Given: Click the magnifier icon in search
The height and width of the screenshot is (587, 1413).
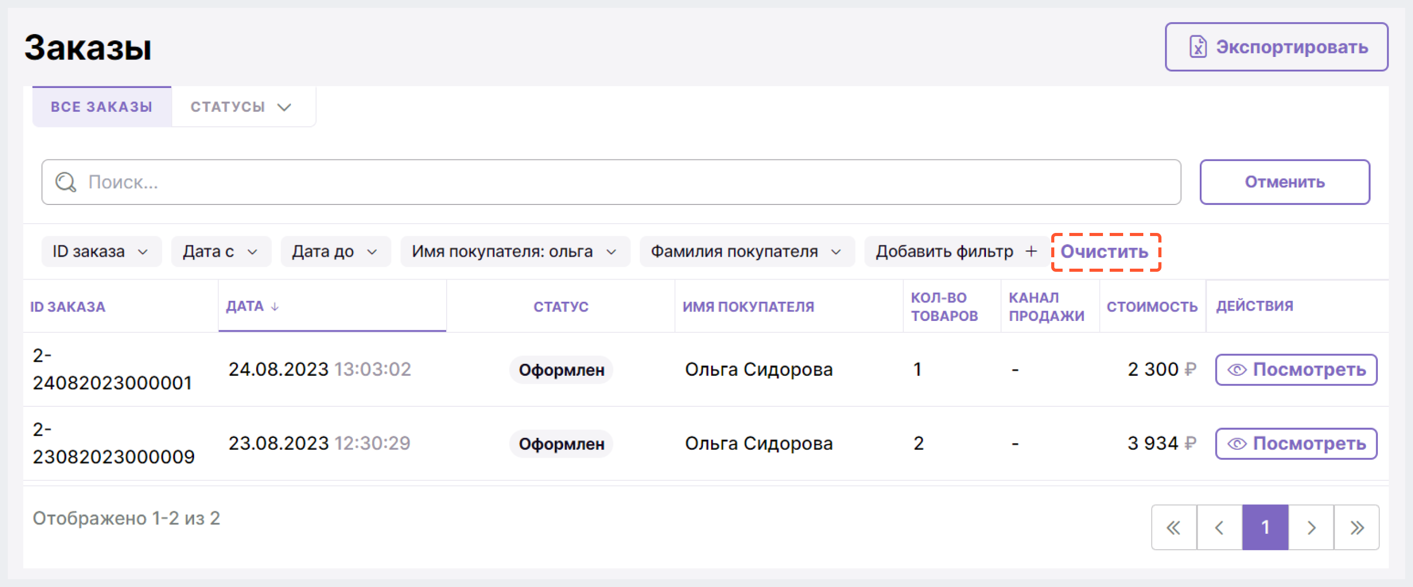Looking at the screenshot, I should click(x=66, y=182).
